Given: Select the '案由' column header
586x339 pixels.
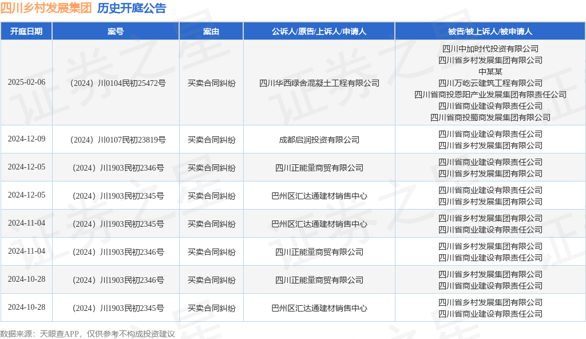Looking at the screenshot, I should click(x=211, y=31).
